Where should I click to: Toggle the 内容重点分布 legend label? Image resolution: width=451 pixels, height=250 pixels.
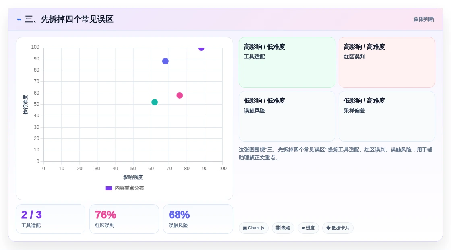click(129, 188)
